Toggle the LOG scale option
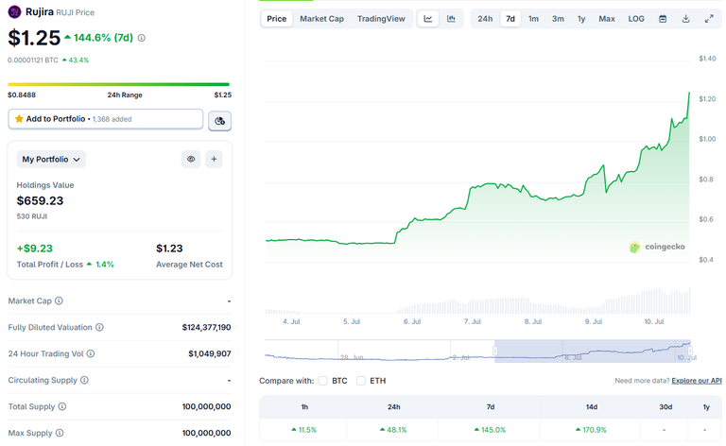The width and height of the screenshot is (726, 446). (636, 19)
